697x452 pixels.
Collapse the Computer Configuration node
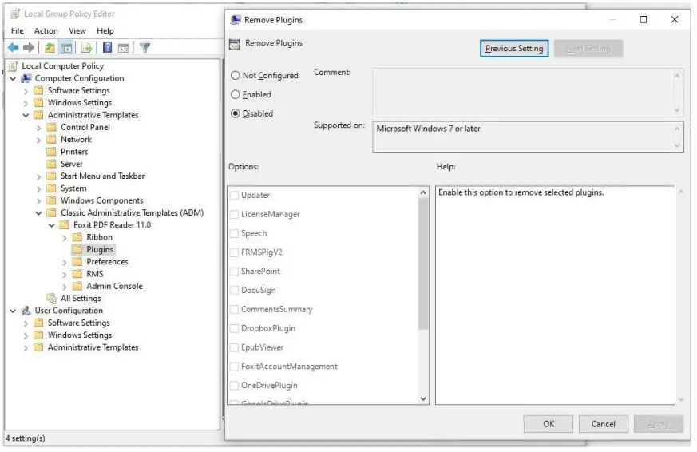[13, 79]
